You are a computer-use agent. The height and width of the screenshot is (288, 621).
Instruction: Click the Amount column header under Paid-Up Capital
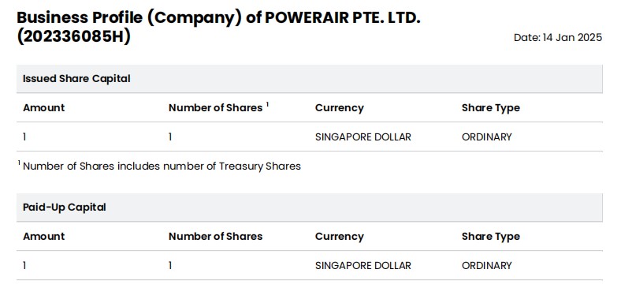[x=43, y=237]
